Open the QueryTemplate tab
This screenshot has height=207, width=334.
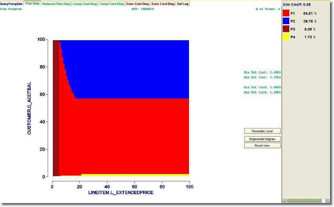(x=11, y=4)
